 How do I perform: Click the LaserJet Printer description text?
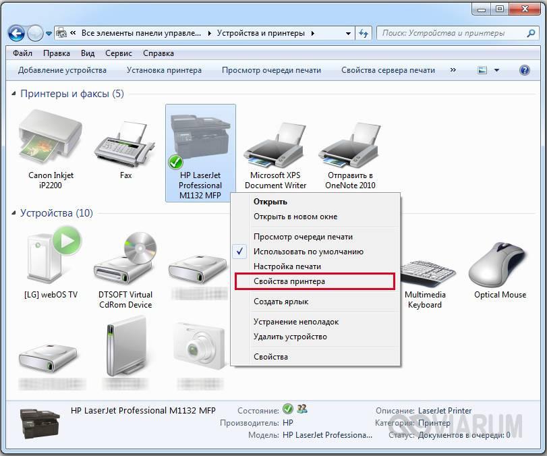[444, 411]
